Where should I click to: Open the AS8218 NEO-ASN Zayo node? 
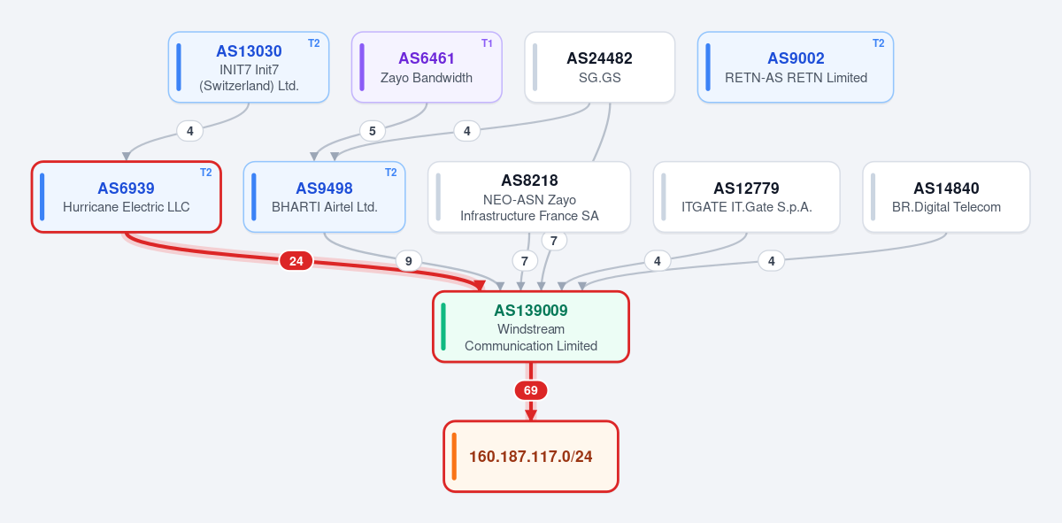(x=529, y=197)
